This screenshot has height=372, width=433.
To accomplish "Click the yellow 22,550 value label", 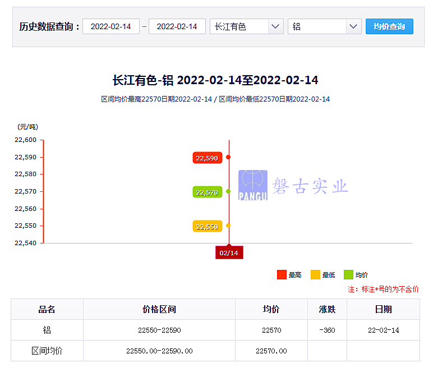I will [208, 227].
